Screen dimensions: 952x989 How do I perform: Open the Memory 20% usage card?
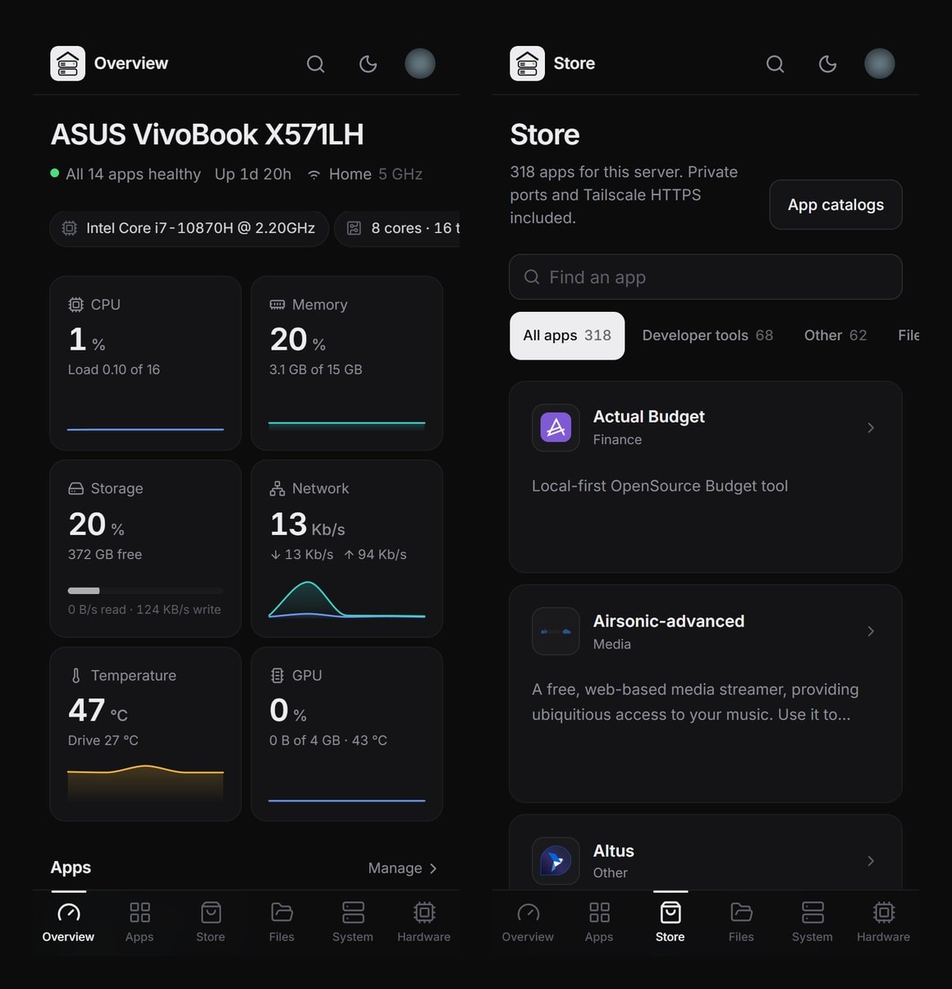coord(347,363)
